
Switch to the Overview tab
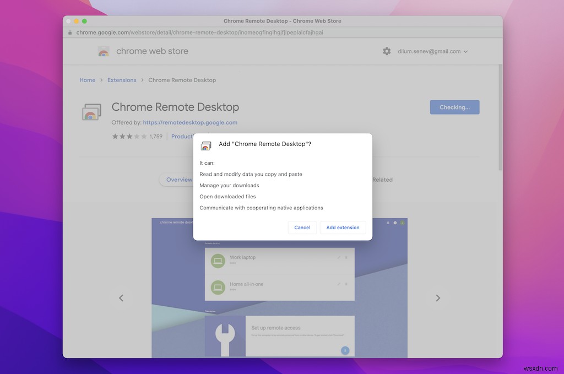click(180, 179)
